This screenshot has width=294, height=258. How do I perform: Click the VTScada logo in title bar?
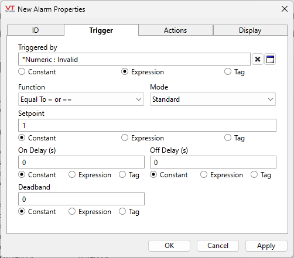coord(10,9)
